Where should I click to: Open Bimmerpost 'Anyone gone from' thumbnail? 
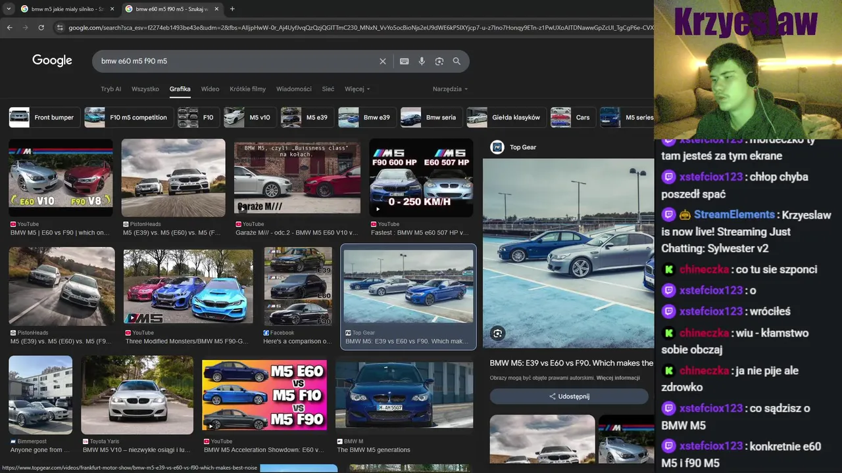tap(40, 395)
